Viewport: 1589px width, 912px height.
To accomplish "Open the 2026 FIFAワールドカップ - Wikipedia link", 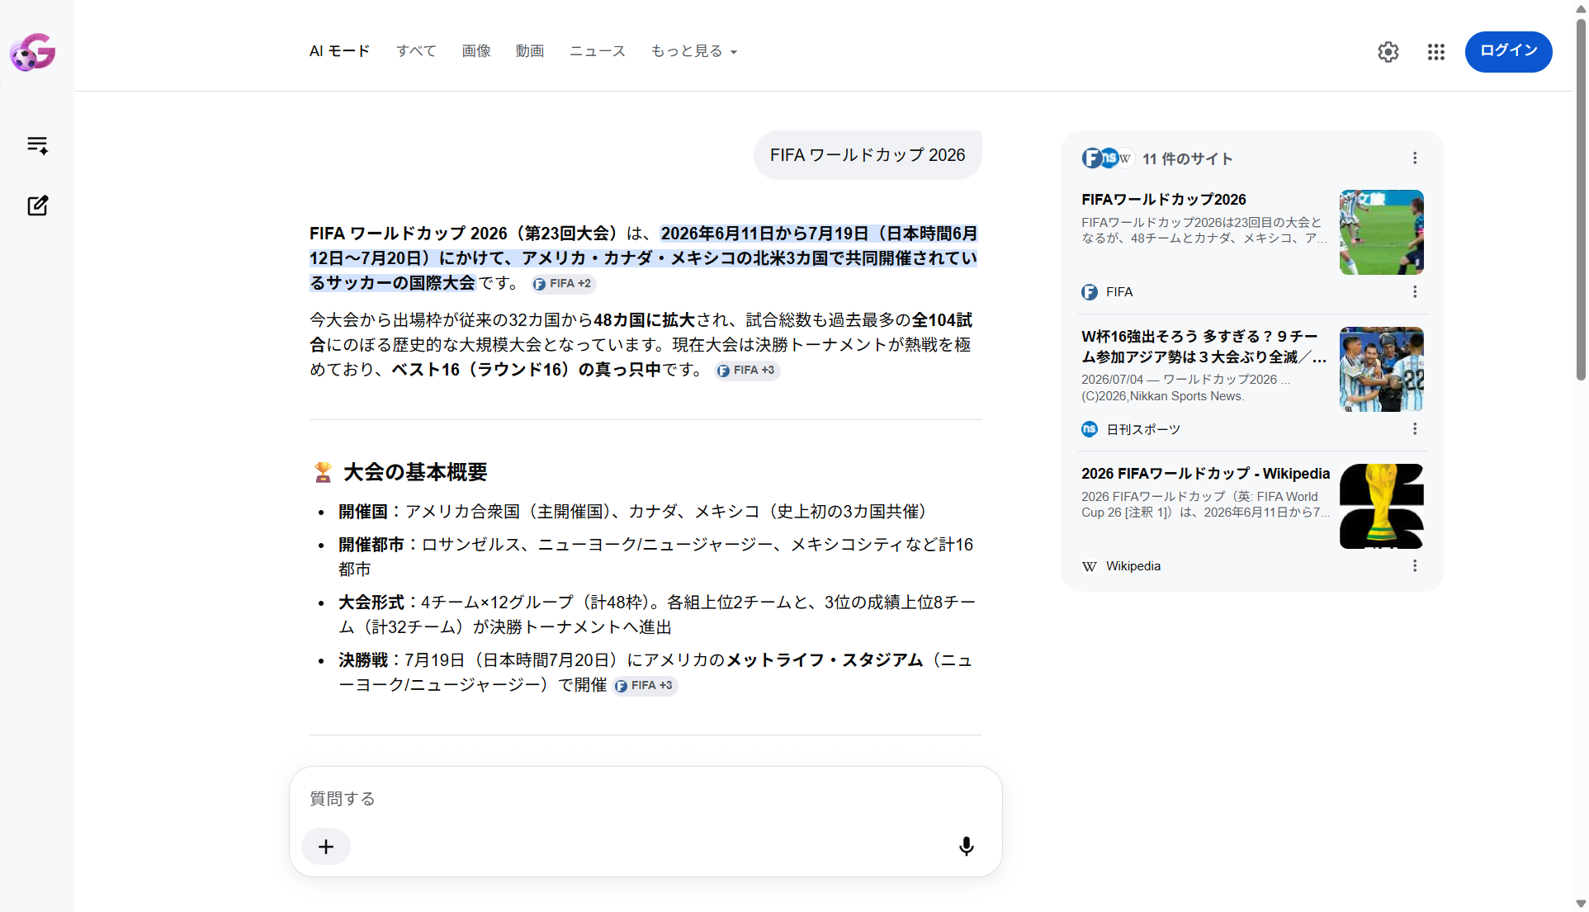I will click(1205, 474).
